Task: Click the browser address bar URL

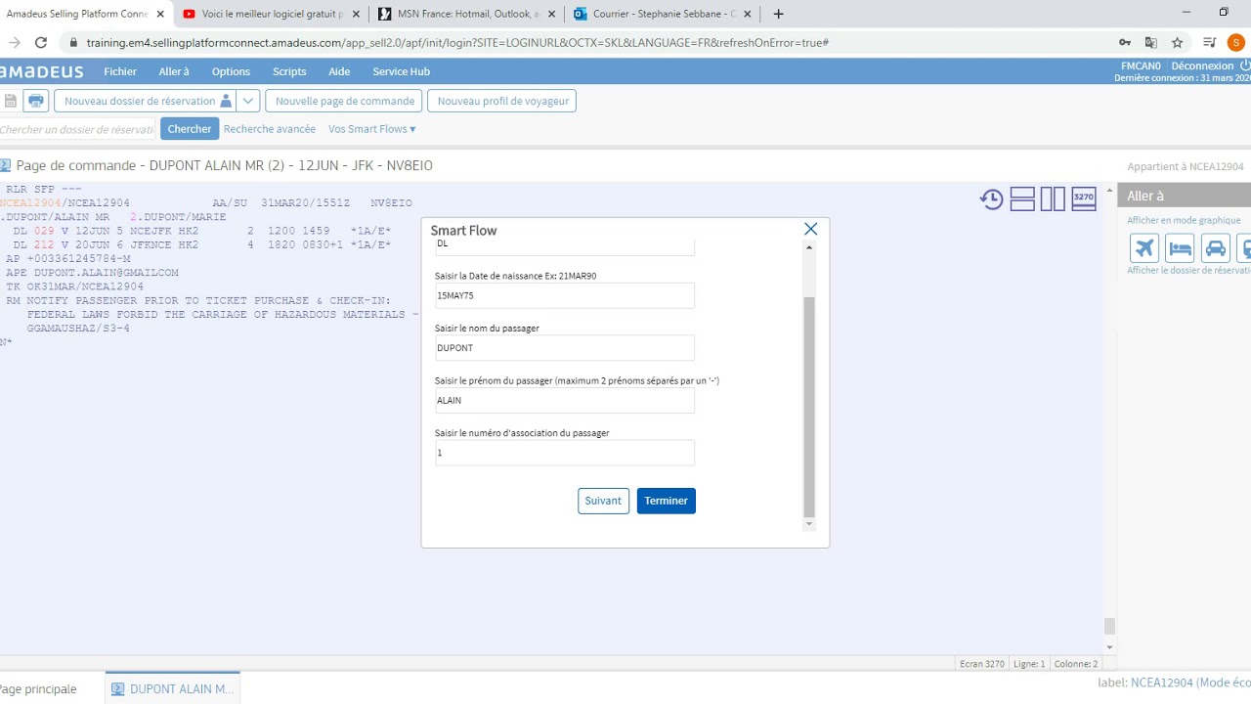Action: point(457,43)
